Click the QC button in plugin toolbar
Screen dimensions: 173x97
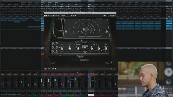(x=111, y=16)
